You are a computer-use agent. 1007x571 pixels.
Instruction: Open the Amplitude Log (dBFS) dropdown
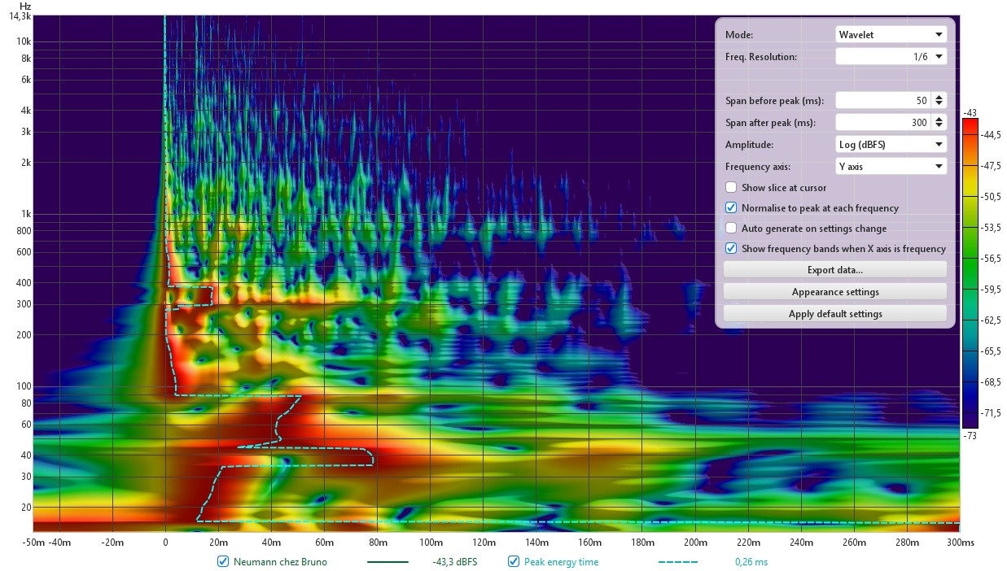[891, 145]
